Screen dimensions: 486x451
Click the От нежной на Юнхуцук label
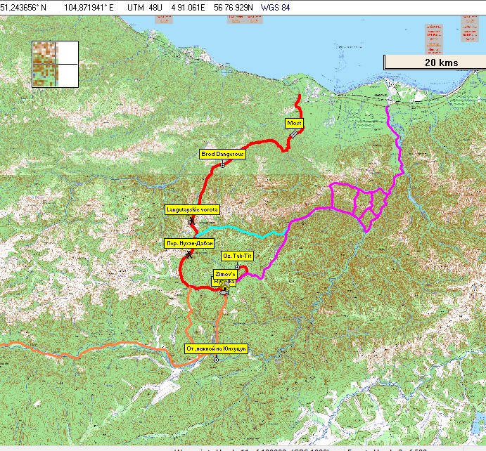click(216, 348)
